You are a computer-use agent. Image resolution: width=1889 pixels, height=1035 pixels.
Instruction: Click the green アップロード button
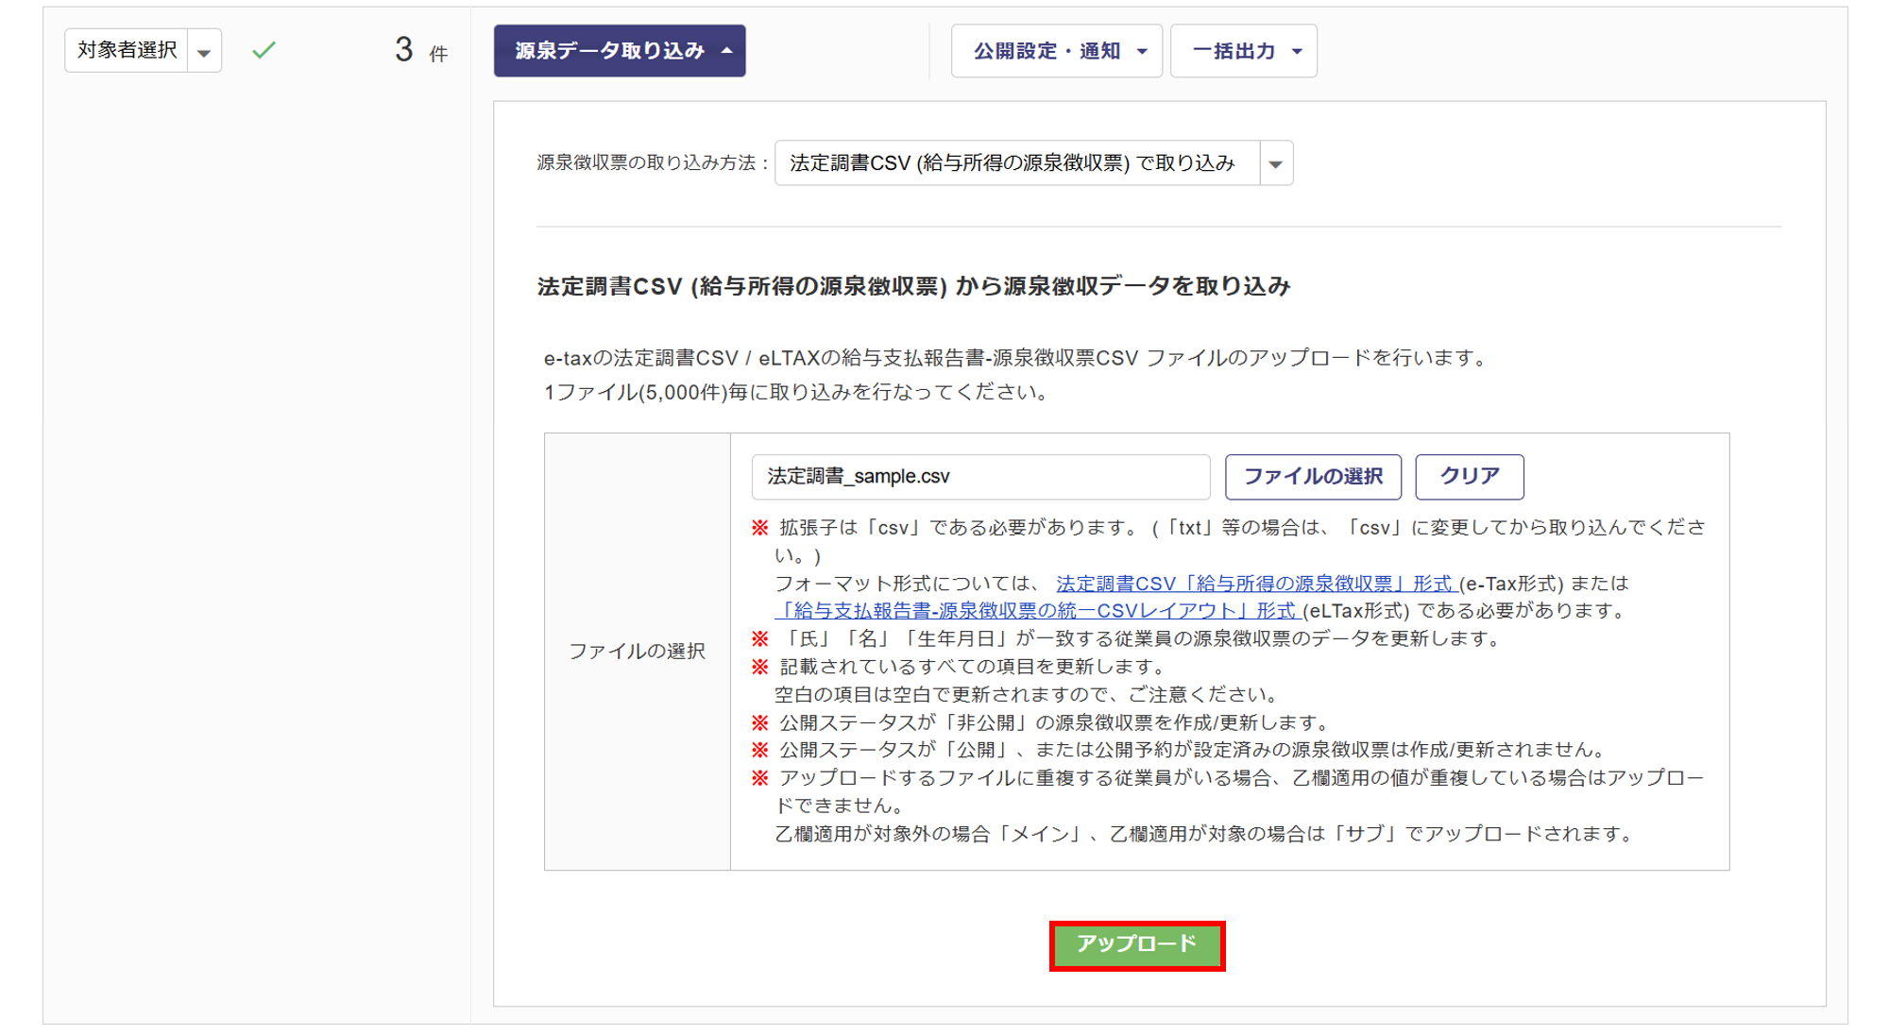pyautogui.click(x=1136, y=944)
